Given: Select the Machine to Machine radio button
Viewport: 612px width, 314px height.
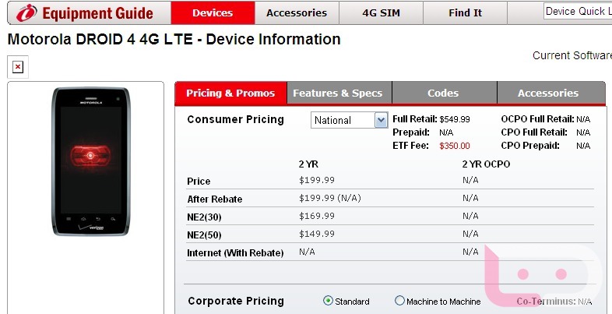Looking at the screenshot, I should [x=399, y=301].
